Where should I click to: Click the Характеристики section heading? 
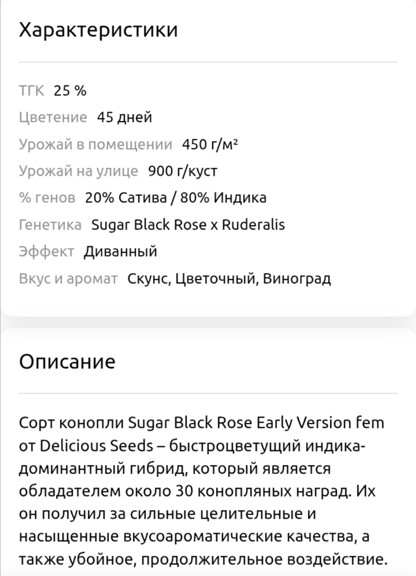tap(98, 30)
